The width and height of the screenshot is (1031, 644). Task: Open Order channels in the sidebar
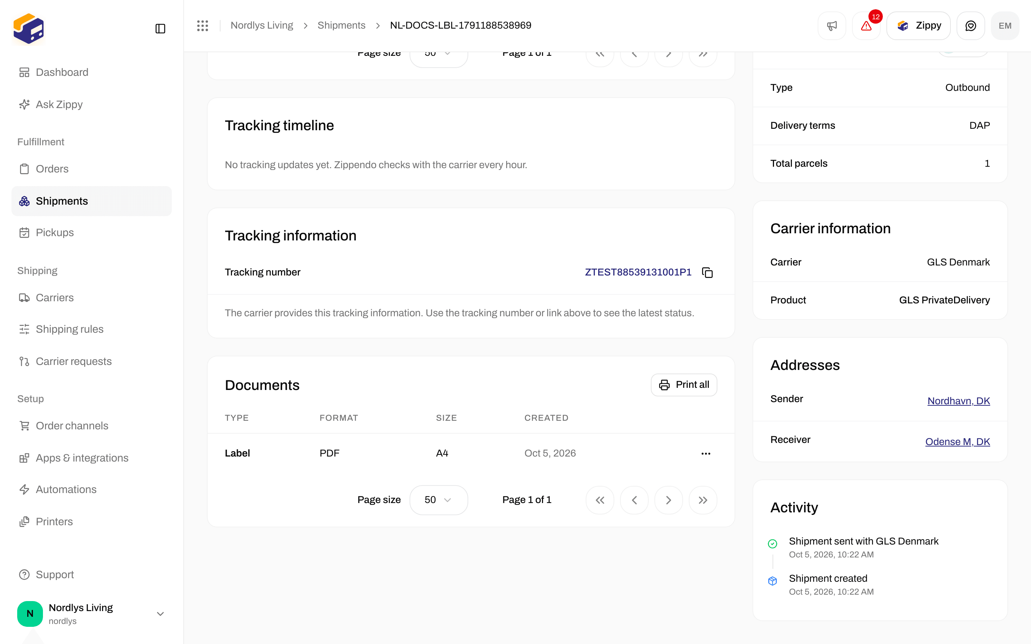pos(92,426)
